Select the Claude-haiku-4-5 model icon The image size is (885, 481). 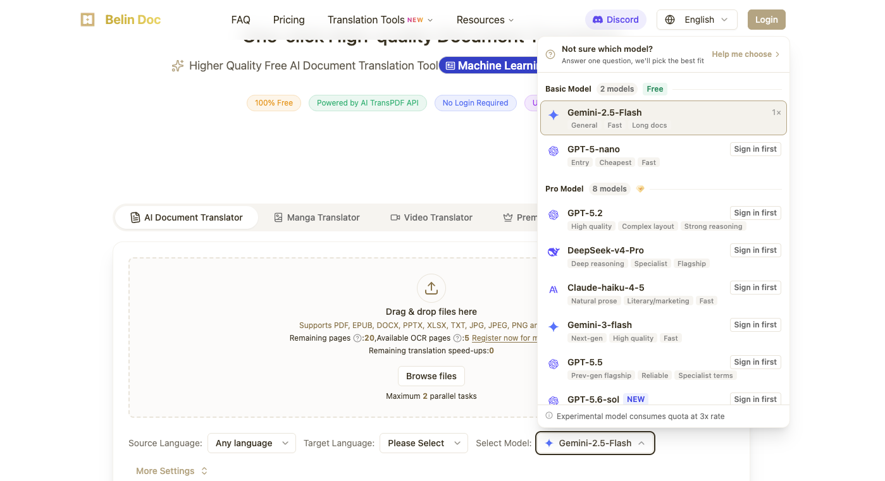pos(554,289)
